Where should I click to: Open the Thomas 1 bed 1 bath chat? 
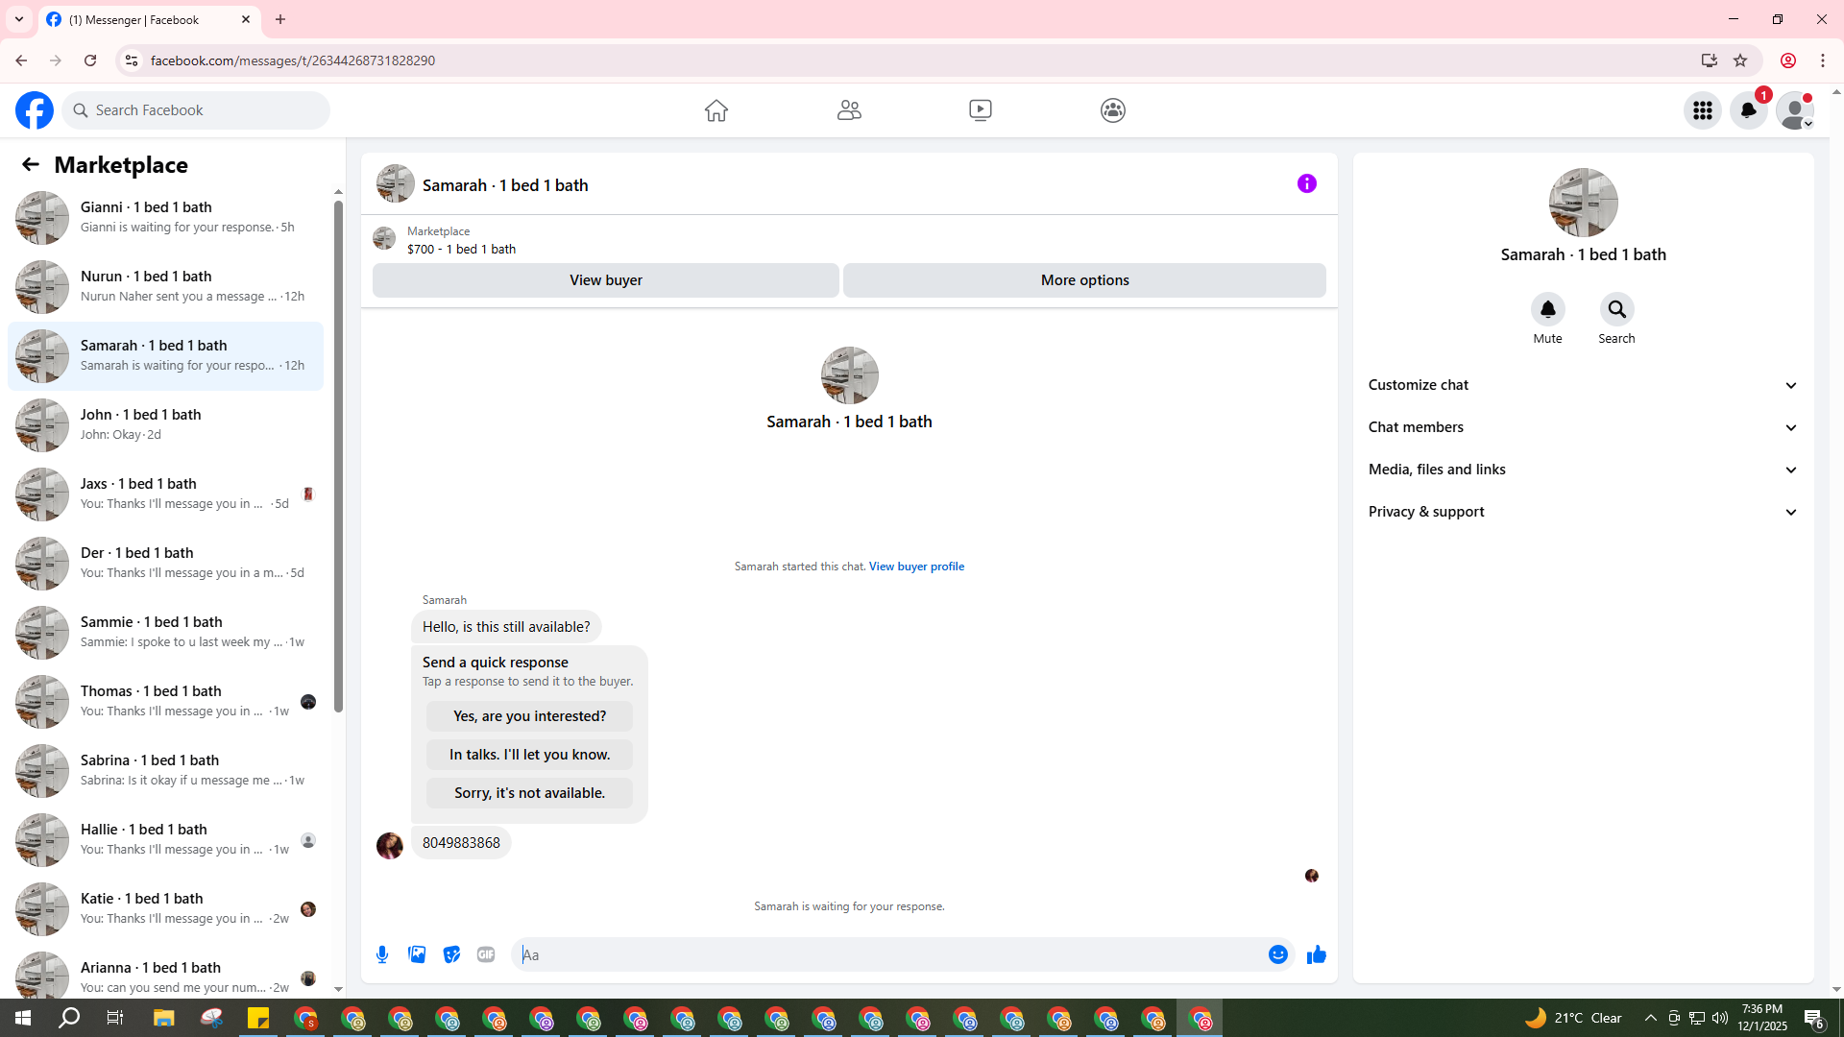click(165, 702)
